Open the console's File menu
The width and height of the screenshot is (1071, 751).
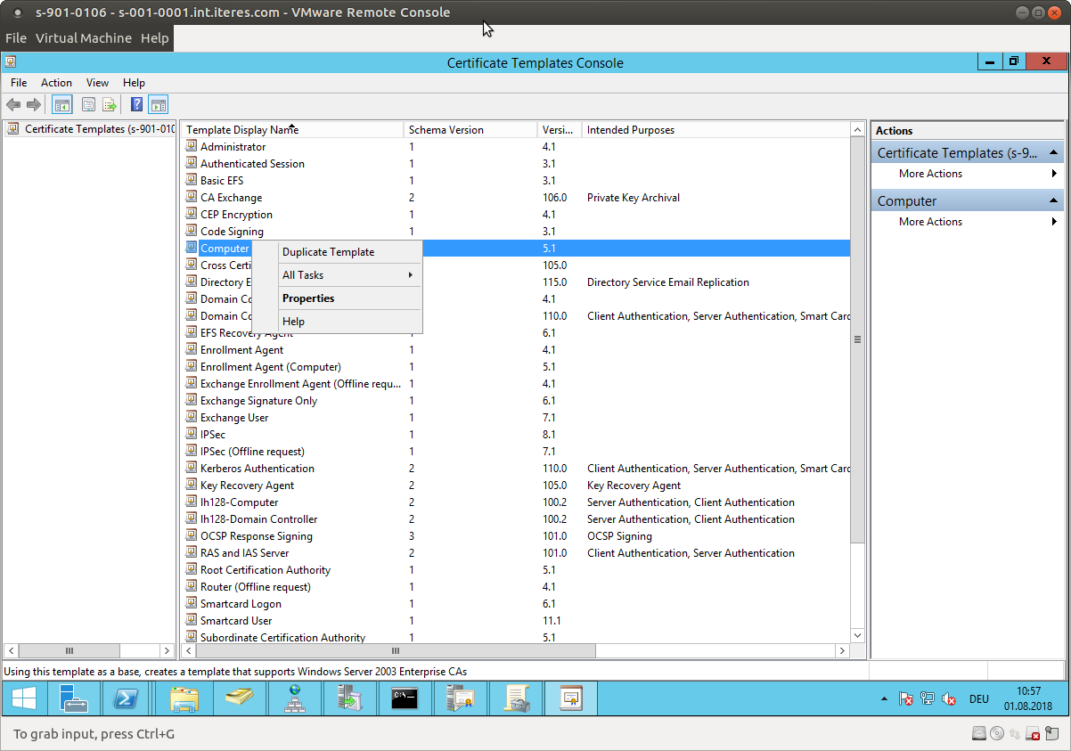[19, 83]
